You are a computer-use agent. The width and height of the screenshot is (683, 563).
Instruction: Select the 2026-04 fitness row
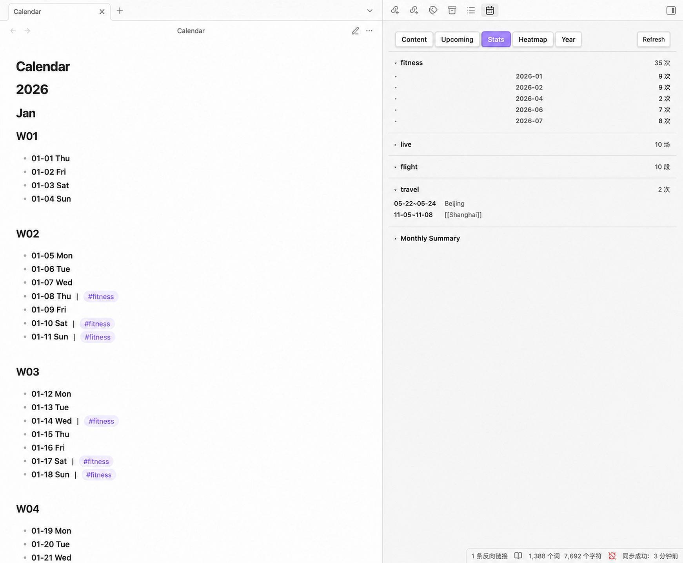tap(532, 99)
